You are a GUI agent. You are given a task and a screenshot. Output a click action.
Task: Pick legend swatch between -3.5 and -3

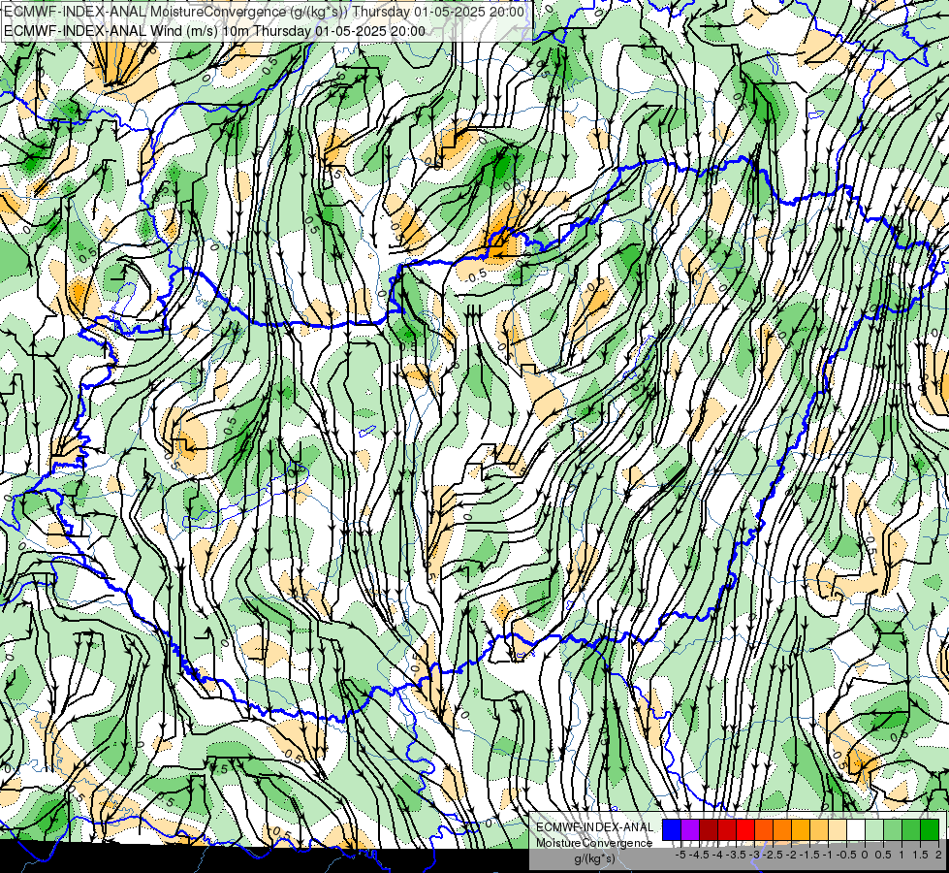click(745, 830)
